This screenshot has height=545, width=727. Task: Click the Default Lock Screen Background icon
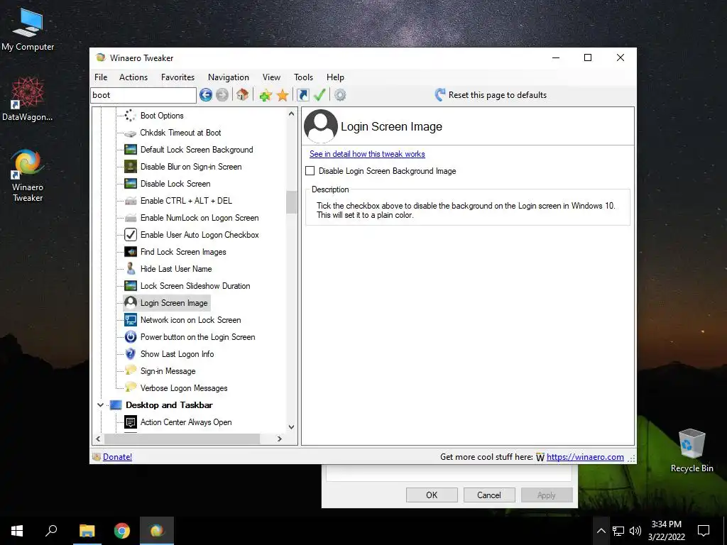[131, 150]
